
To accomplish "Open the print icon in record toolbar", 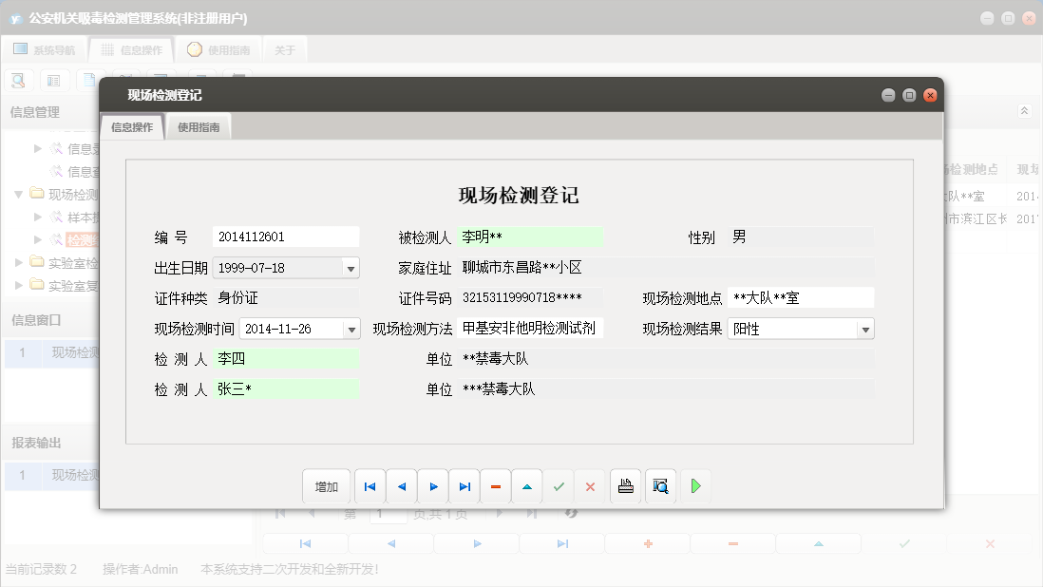I will point(624,485).
